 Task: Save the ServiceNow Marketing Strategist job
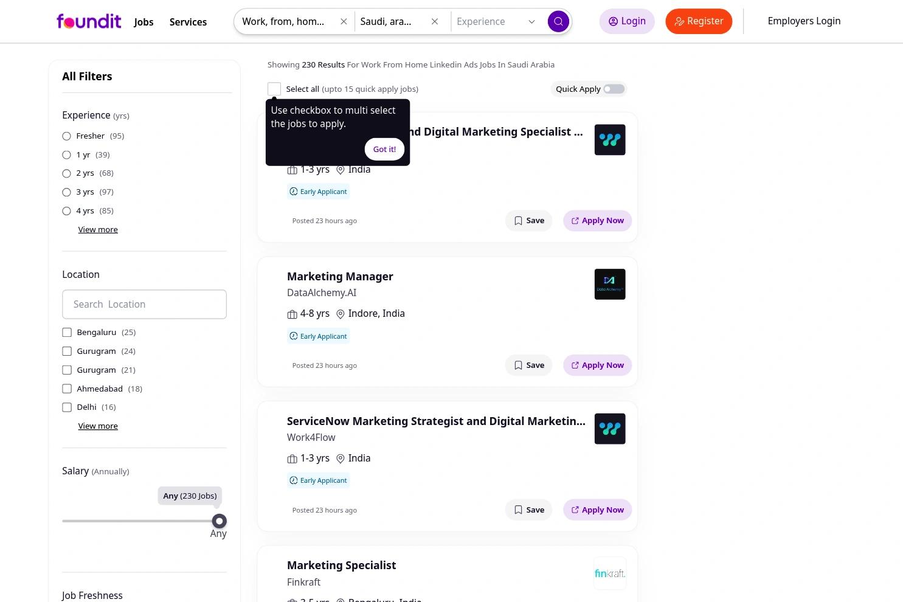528,510
